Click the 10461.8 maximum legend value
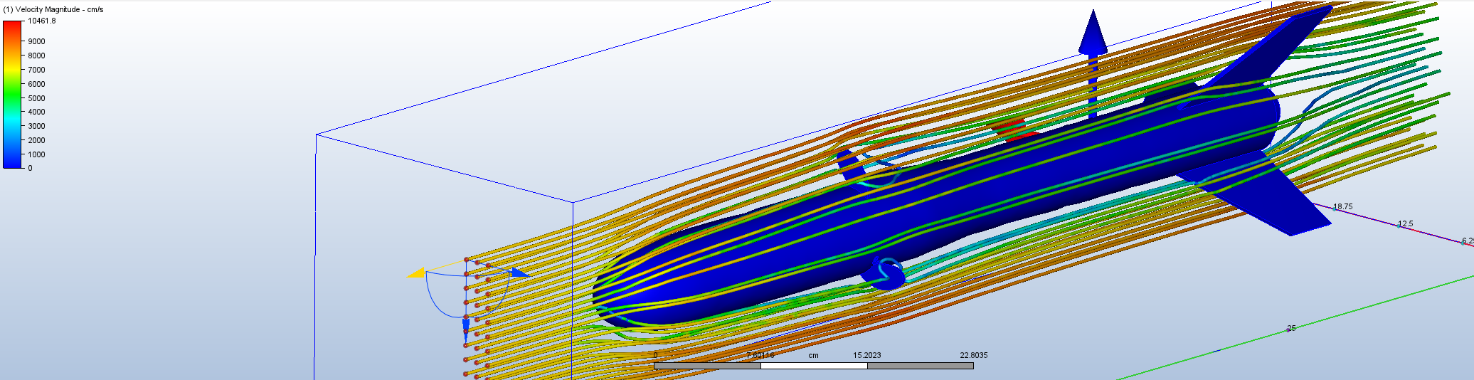 point(41,21)
